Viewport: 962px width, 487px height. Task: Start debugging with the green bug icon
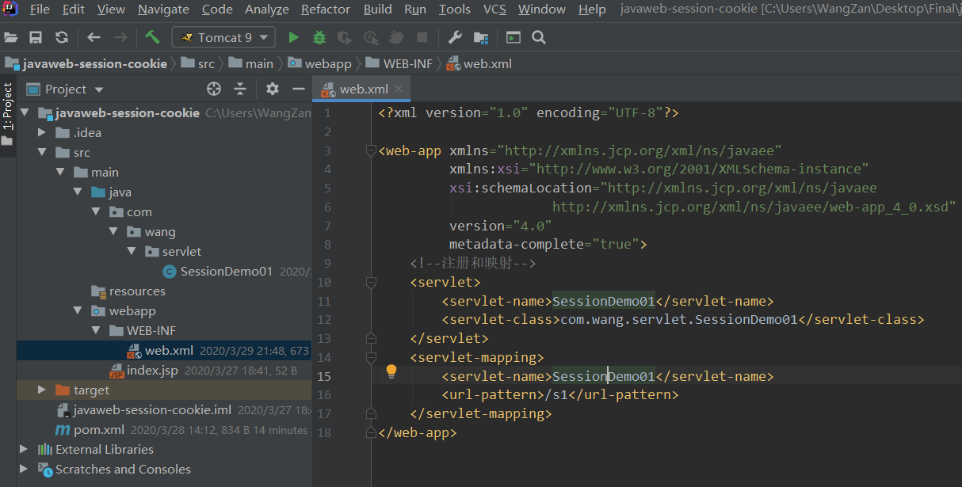319,37
